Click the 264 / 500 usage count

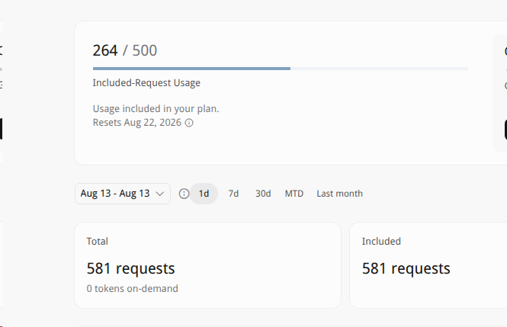tap(125, 50)
